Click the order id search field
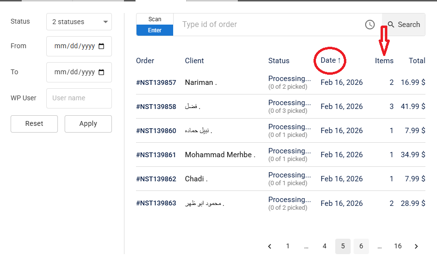 pyautogui.click(x=268, y=25)
